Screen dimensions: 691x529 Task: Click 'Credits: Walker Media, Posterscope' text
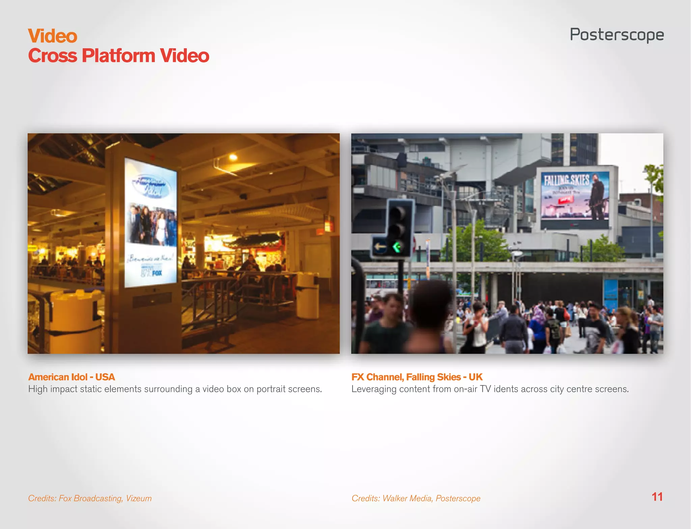coord(416,498)
